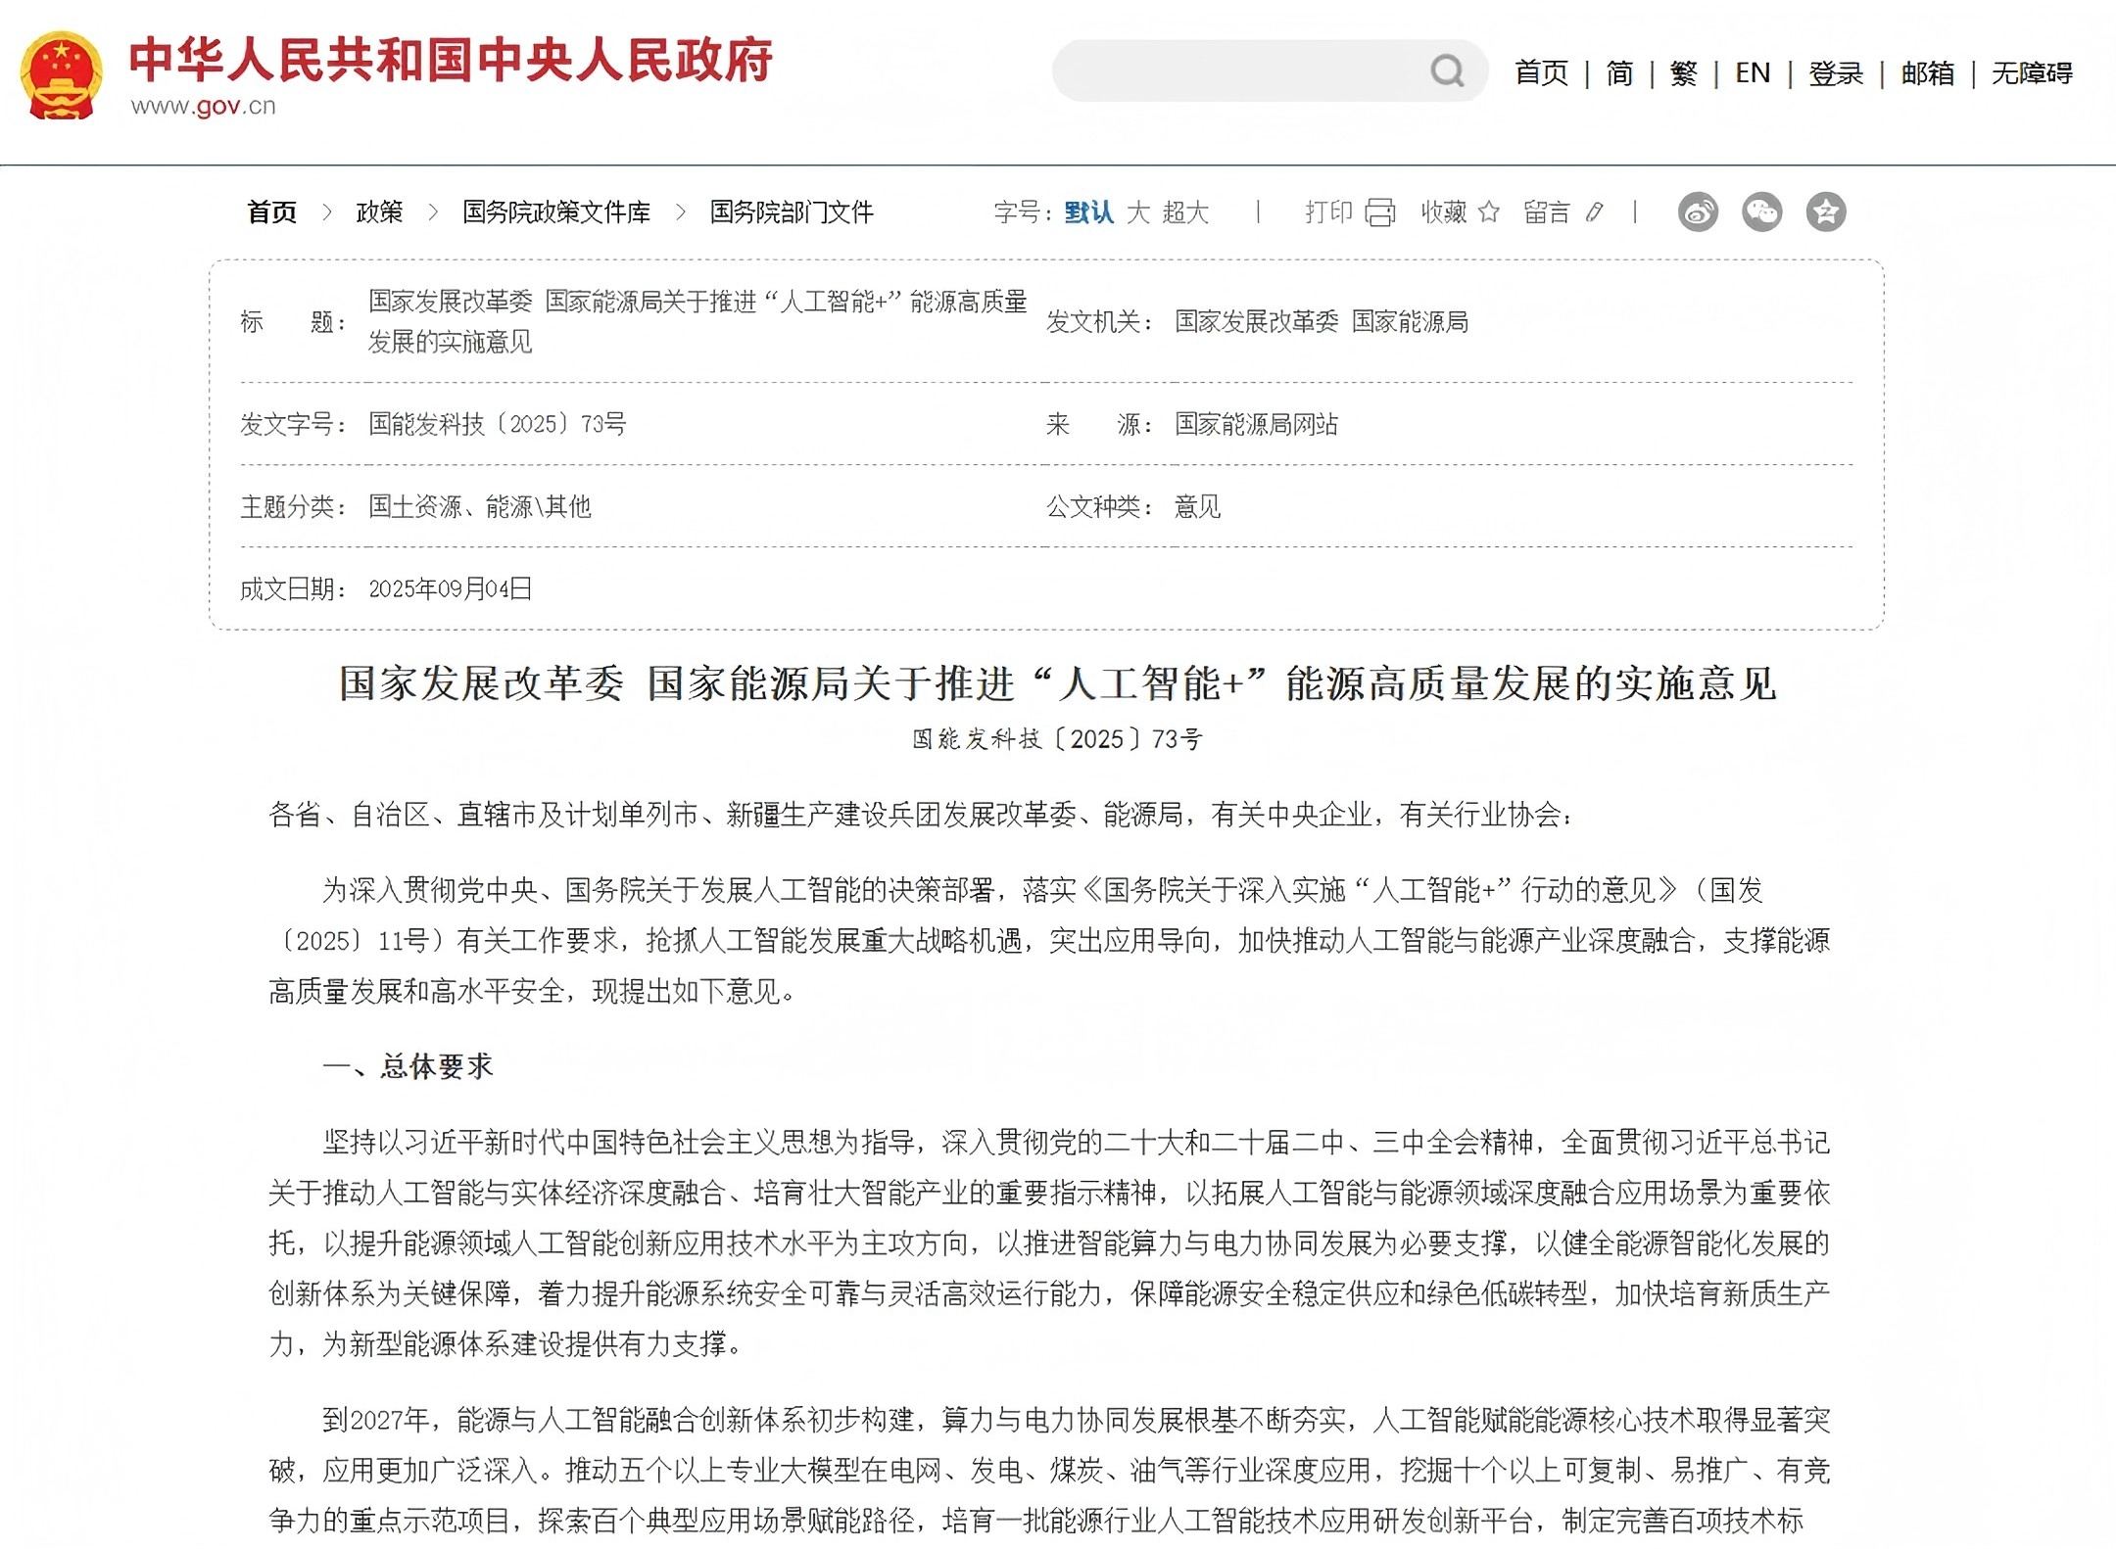The height and width of the screenshot is (1549, 2116).
Task: Open 国务院政策文件库 breadcrumb
Action: point(556,212)
